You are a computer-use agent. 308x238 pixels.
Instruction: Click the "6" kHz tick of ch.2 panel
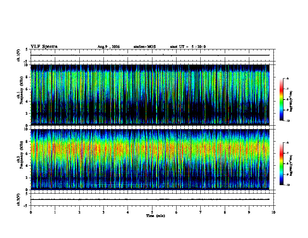pyautogui.click(x=27, y=154)
